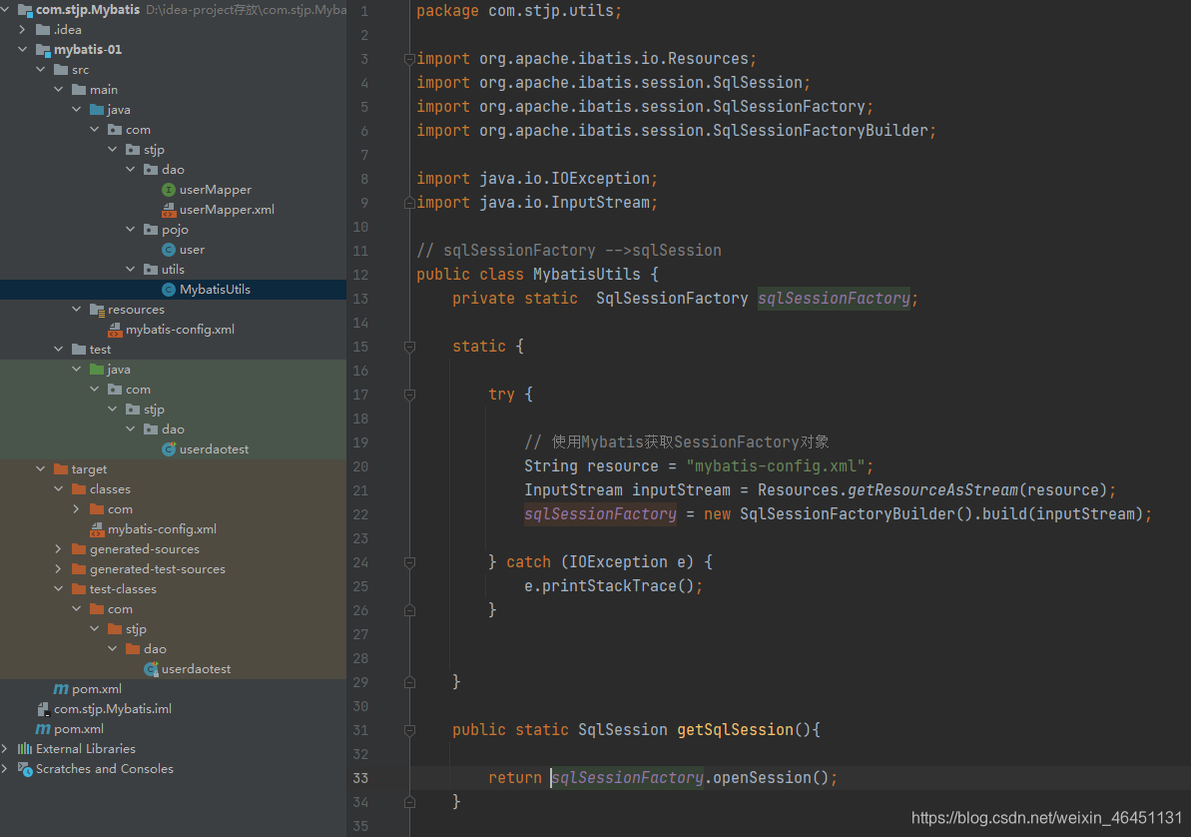Screen dimensions: 1191x837
Task: Click the 'MybatisUtils' class name on line 12
Action: click(586, 275)
